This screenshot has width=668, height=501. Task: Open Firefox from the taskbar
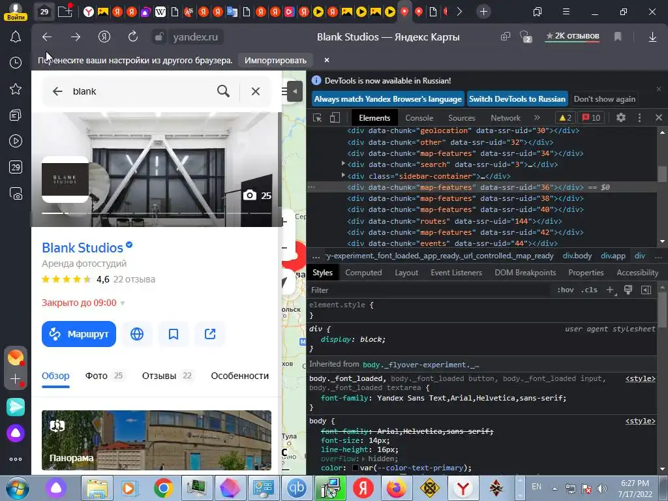tap(396, 488)
